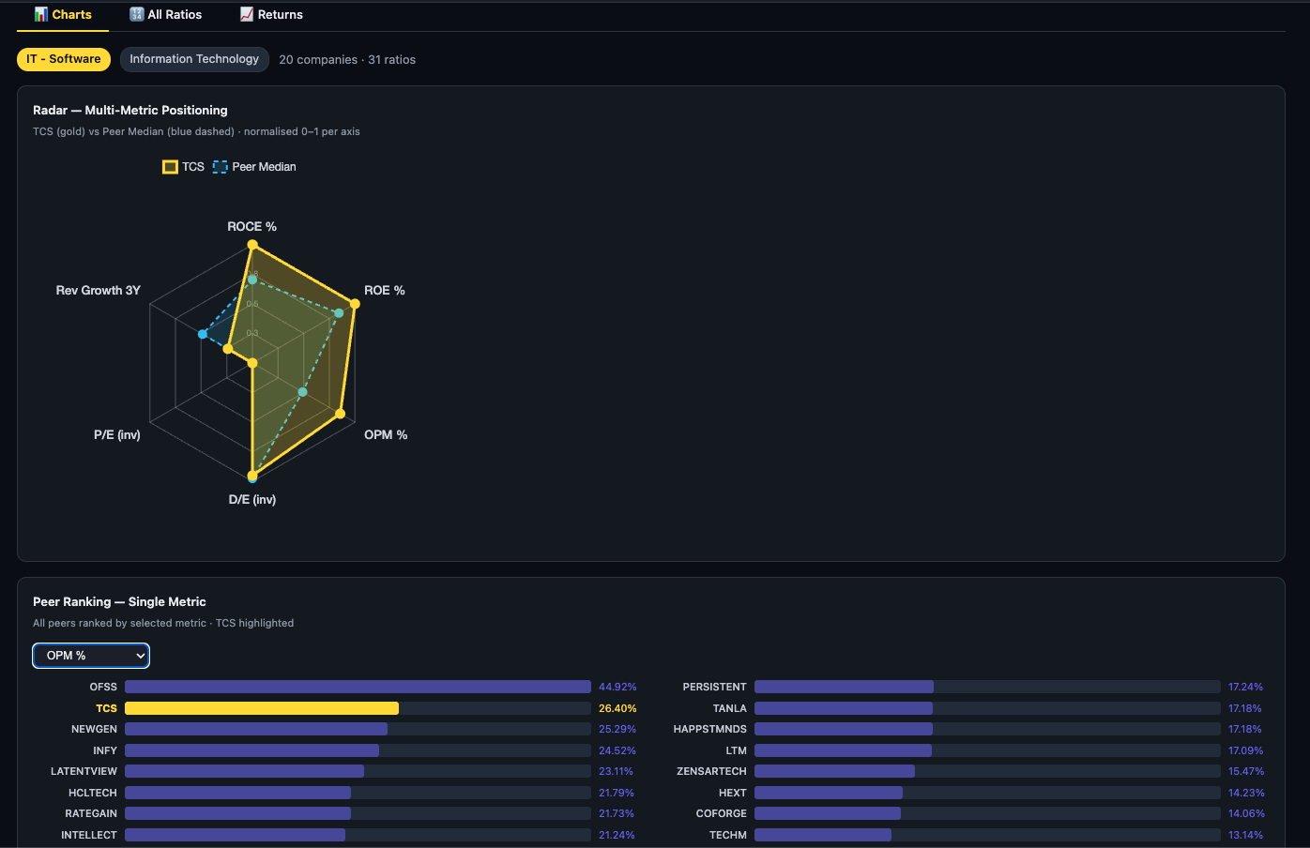Open the OPM % metric dropdown

tap(91, 656)
